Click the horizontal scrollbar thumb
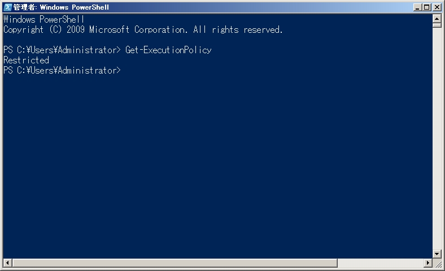This screenshot has width=445, height=271. pos(175,263)
